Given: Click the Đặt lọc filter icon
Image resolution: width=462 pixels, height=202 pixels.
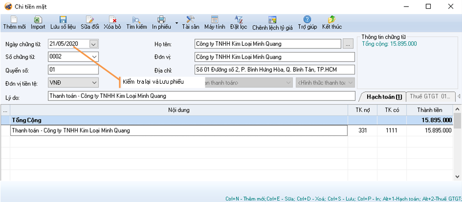Looking at the screenshot, I should (238, 22).
